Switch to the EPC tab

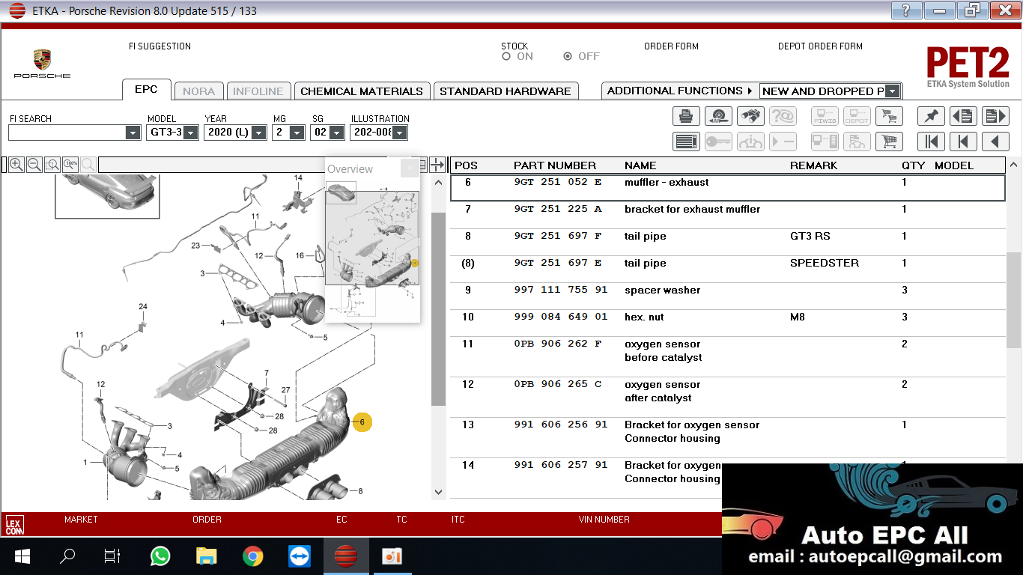[146, 89]
